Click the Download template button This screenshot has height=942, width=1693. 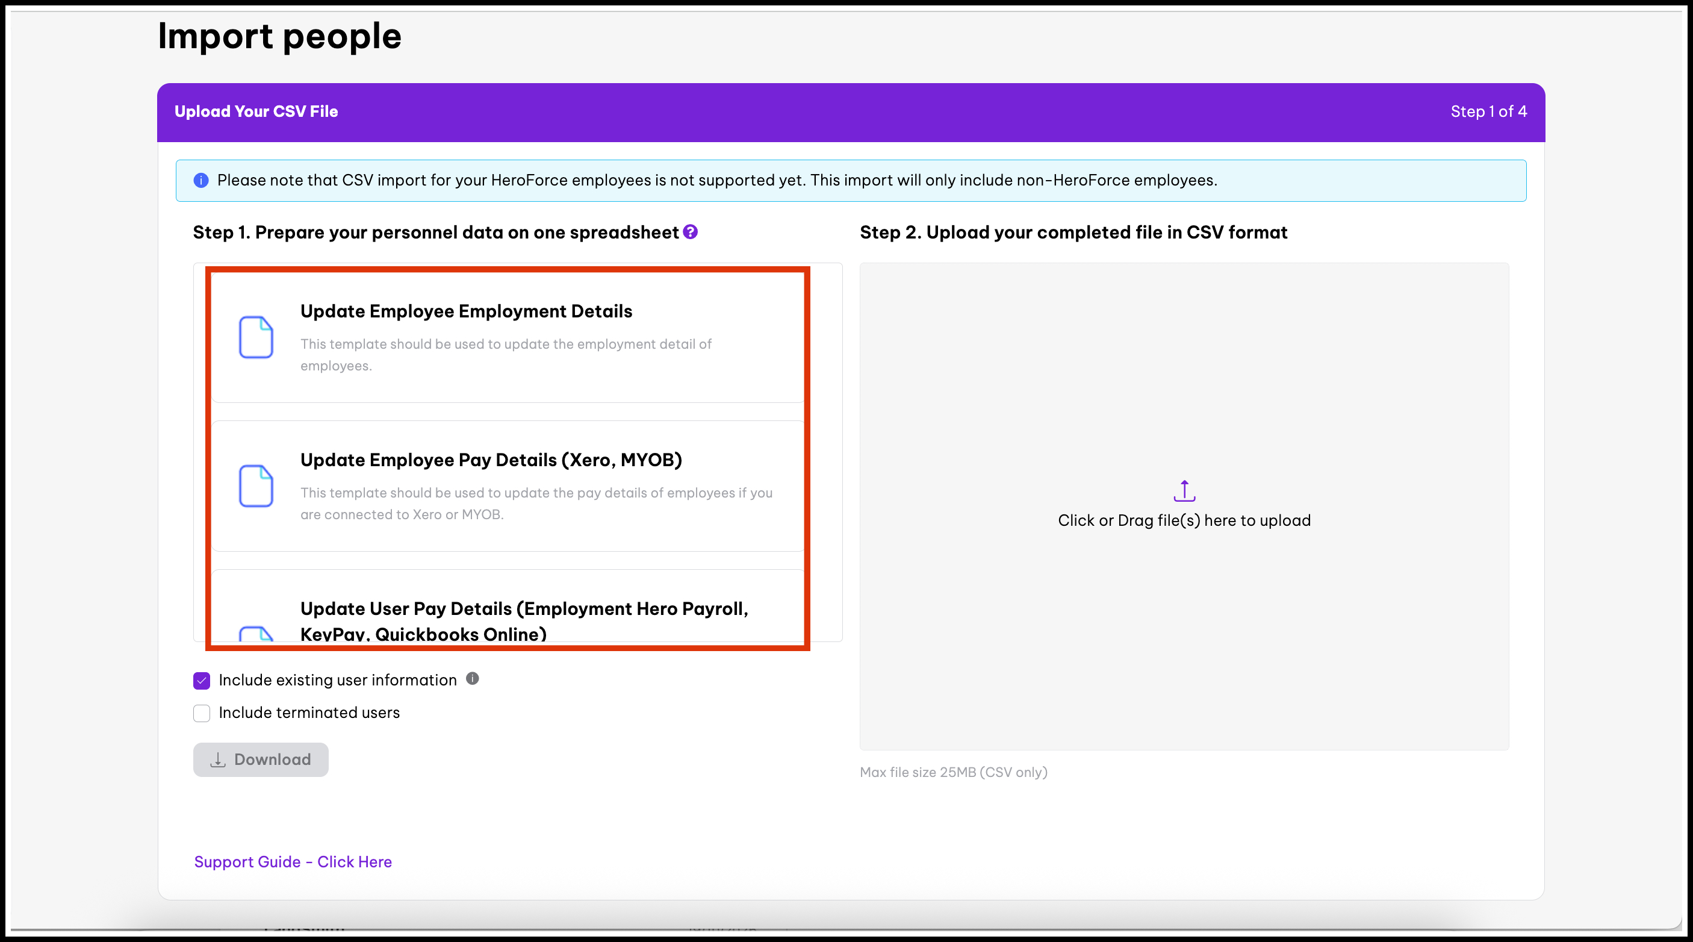(x=261, y=760)
